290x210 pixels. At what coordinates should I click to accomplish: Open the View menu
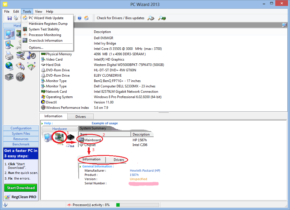point(39,12)
